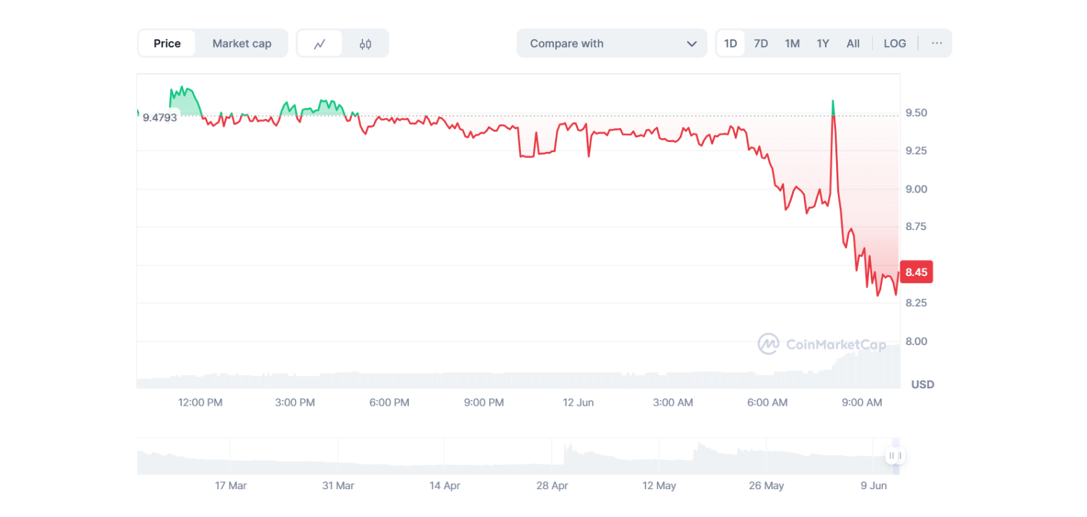Screen dimensions: 1087x517
Task: Choose the All time range
Action: click(853, 43)
